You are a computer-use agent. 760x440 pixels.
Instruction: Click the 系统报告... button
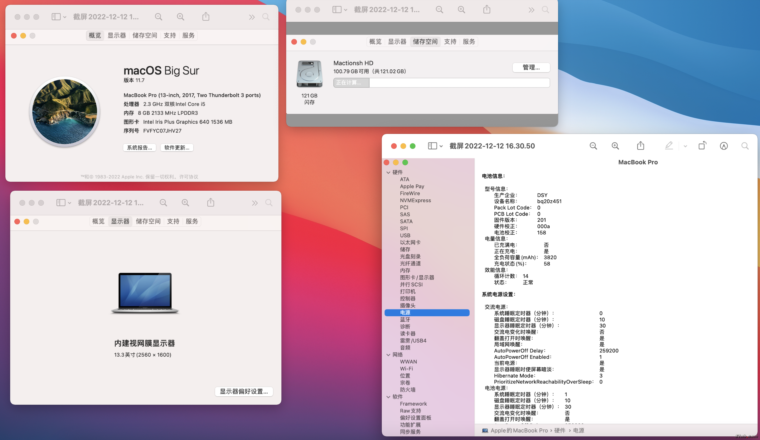(x=139, y=148)
